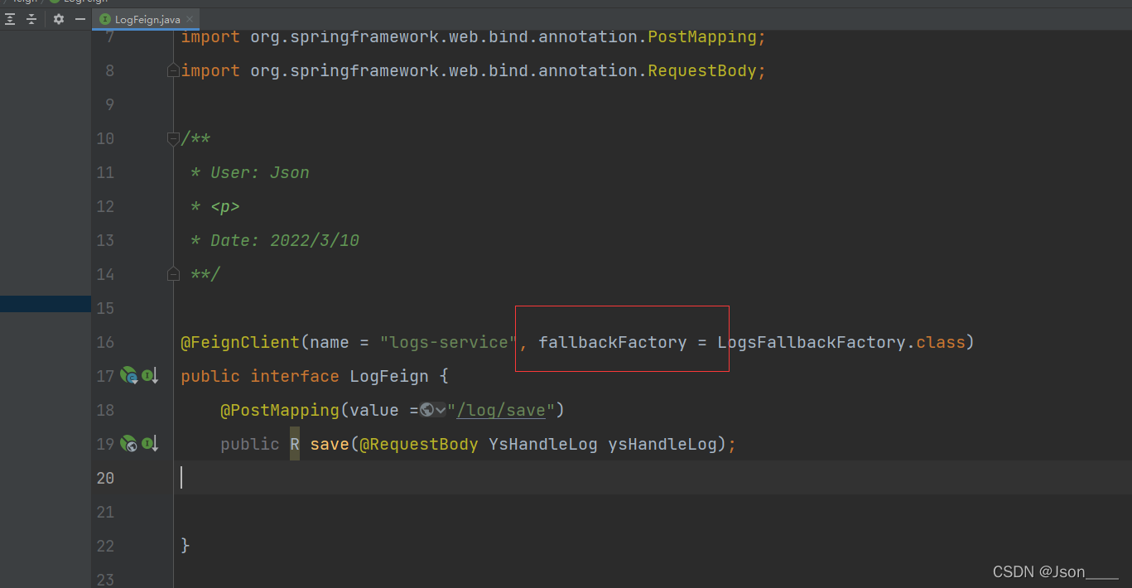Click the @FeignClient annotation
The height and width of the screenshot is (588, 1132).
(240, 342)
